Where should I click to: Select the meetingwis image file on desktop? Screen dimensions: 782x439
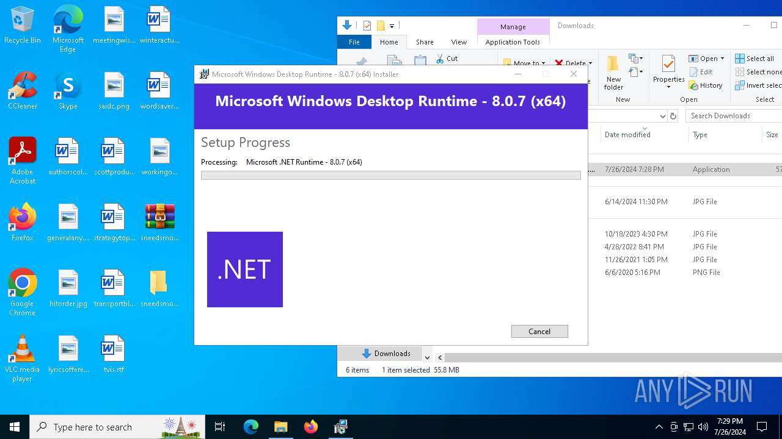tap(114, 26)
